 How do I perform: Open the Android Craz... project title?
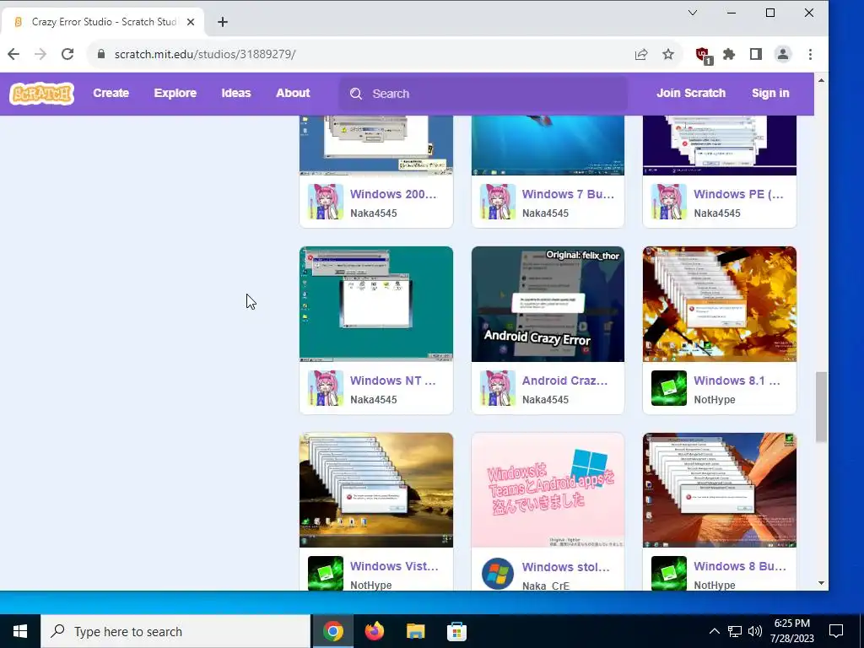[564, 381]
